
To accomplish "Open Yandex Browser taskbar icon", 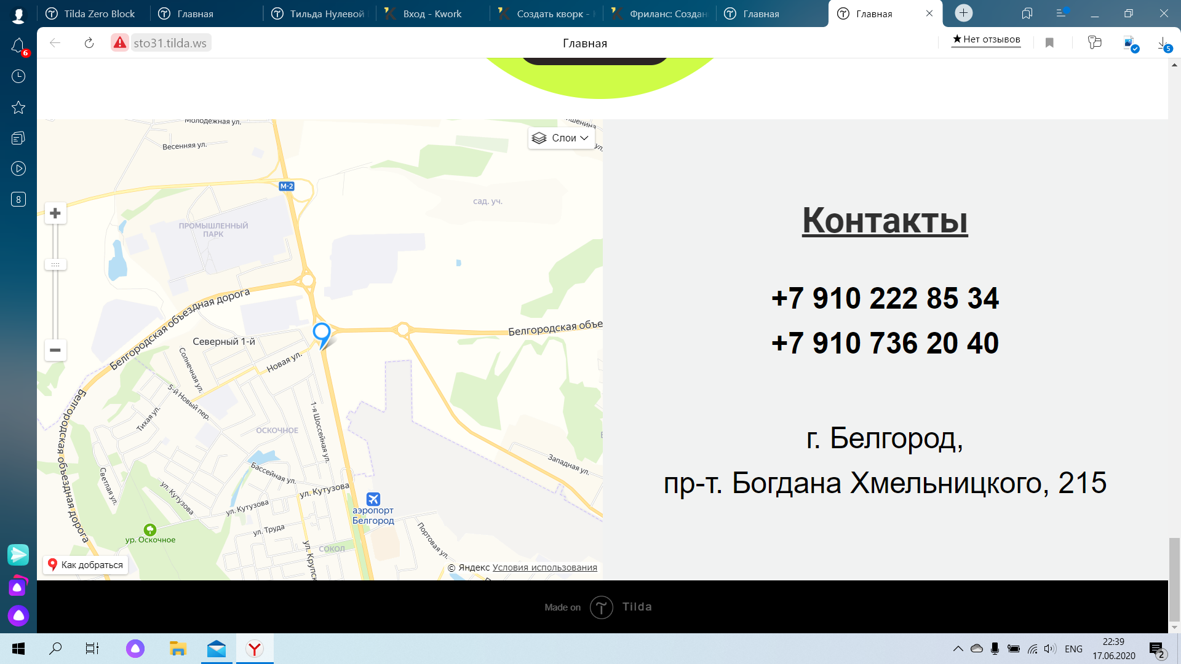I will tap(255, 649).
